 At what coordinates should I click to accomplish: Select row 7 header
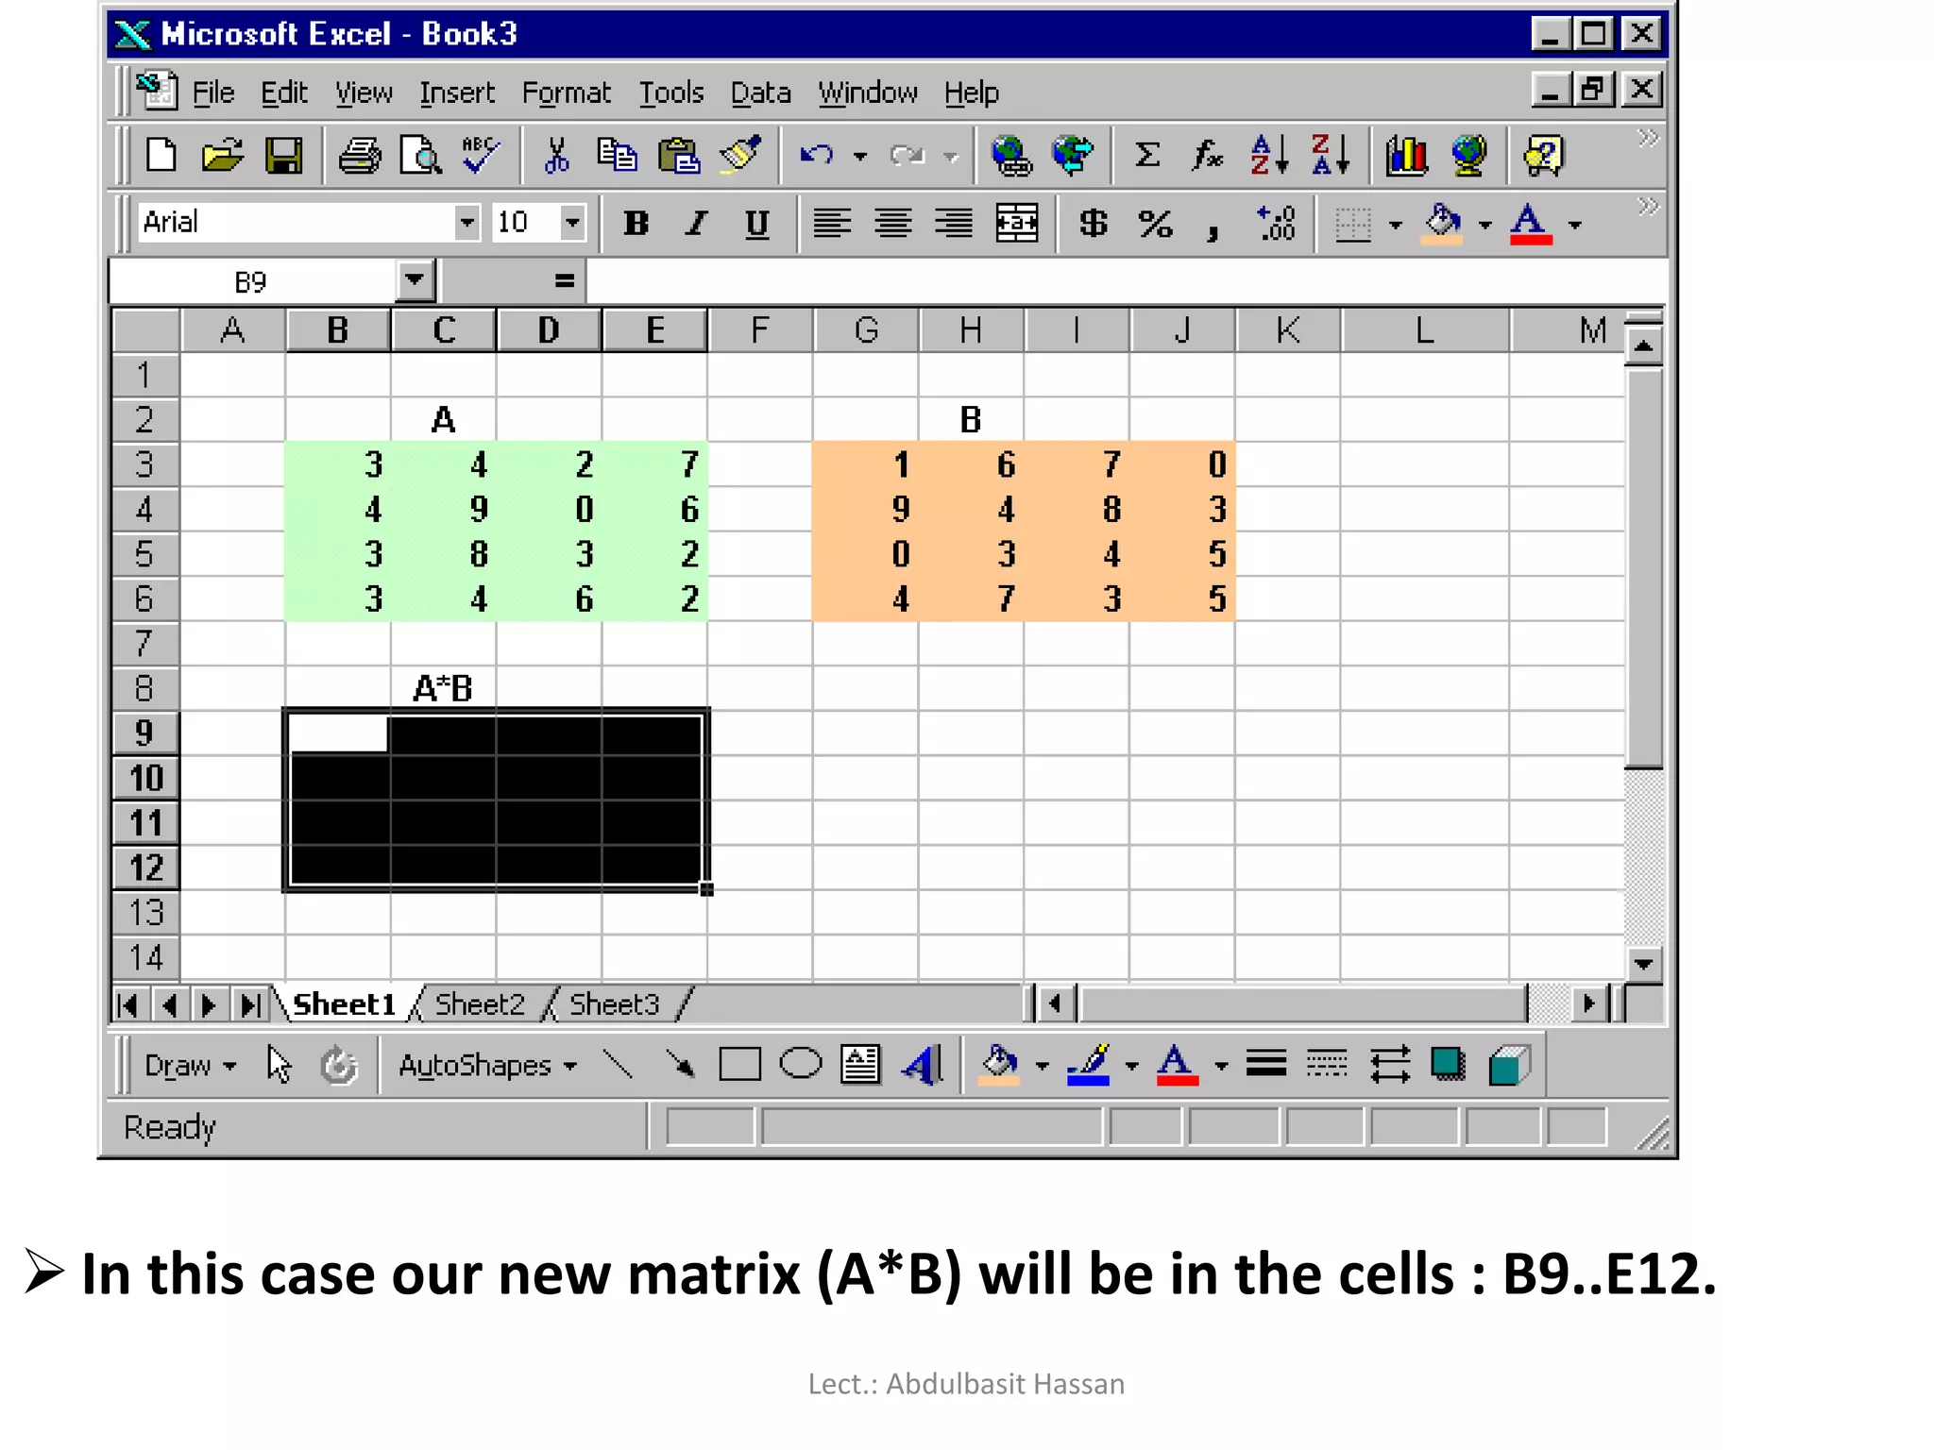pyautogui.click(x=144, y=644)
